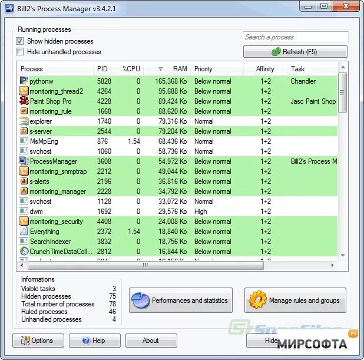
Task: Click the title bar app icon
Action: (9, 9)
